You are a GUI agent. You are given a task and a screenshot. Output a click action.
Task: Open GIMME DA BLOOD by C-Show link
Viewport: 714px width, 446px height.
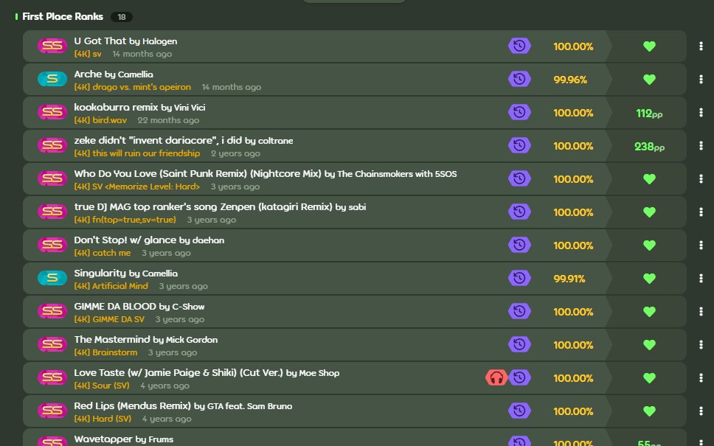click(x=139, y=306)
